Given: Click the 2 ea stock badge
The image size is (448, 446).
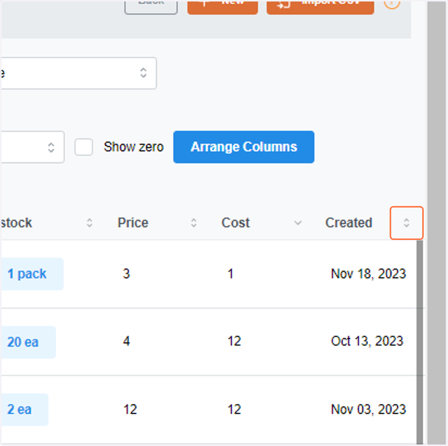Looking at the screenshot, I should [24, 409].
